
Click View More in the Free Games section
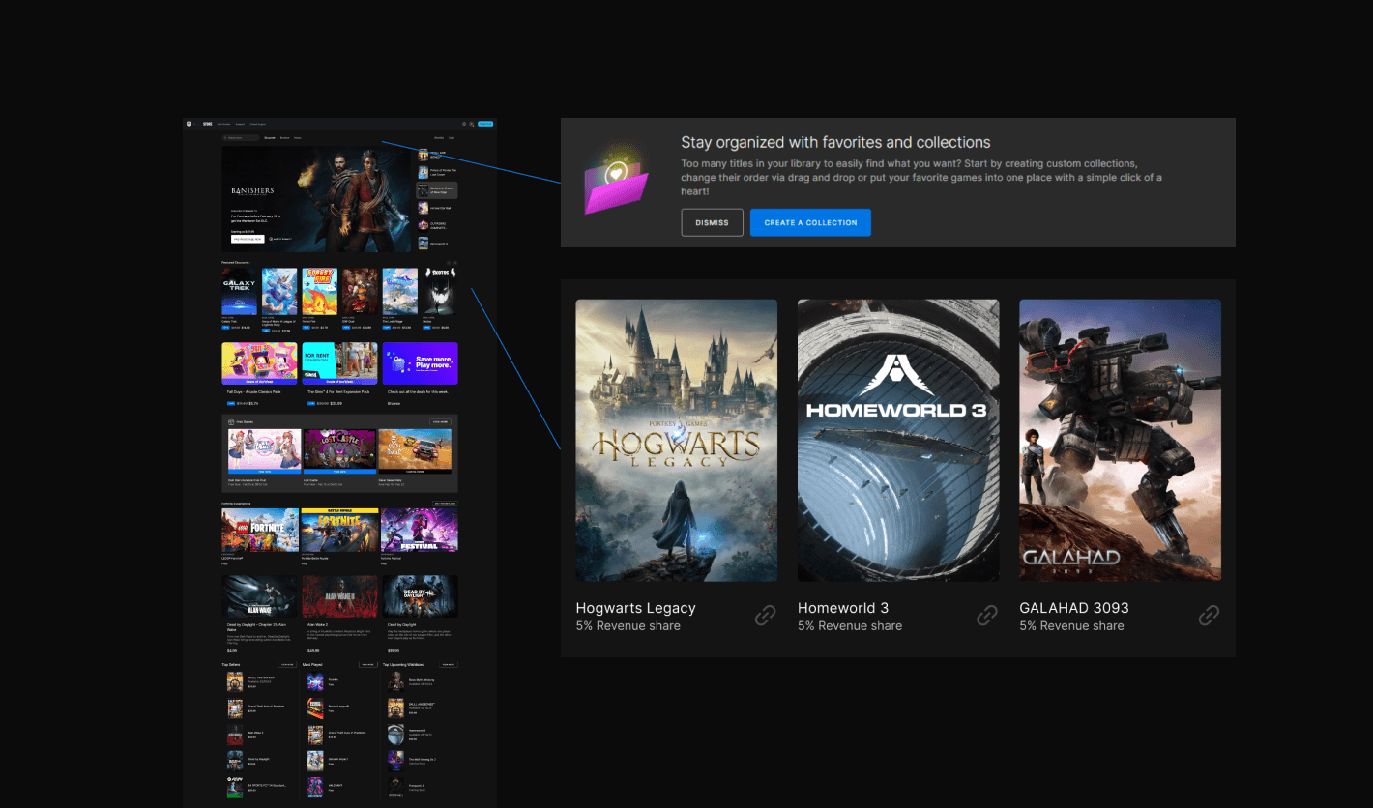pyautogui.click(x=440, y=422)
